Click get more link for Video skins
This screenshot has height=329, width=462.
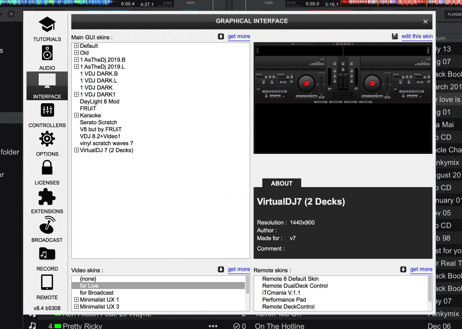(x=239, y=269)
